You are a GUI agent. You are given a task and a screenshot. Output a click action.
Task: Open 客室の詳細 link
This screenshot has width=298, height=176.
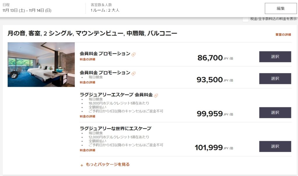coord(283,35)
